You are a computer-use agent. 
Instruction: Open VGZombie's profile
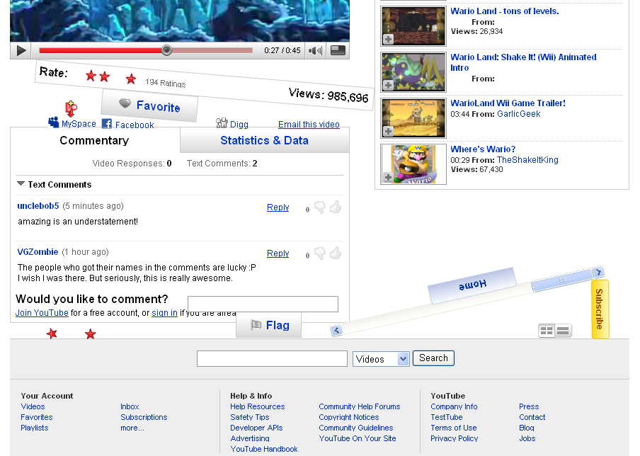38,252
